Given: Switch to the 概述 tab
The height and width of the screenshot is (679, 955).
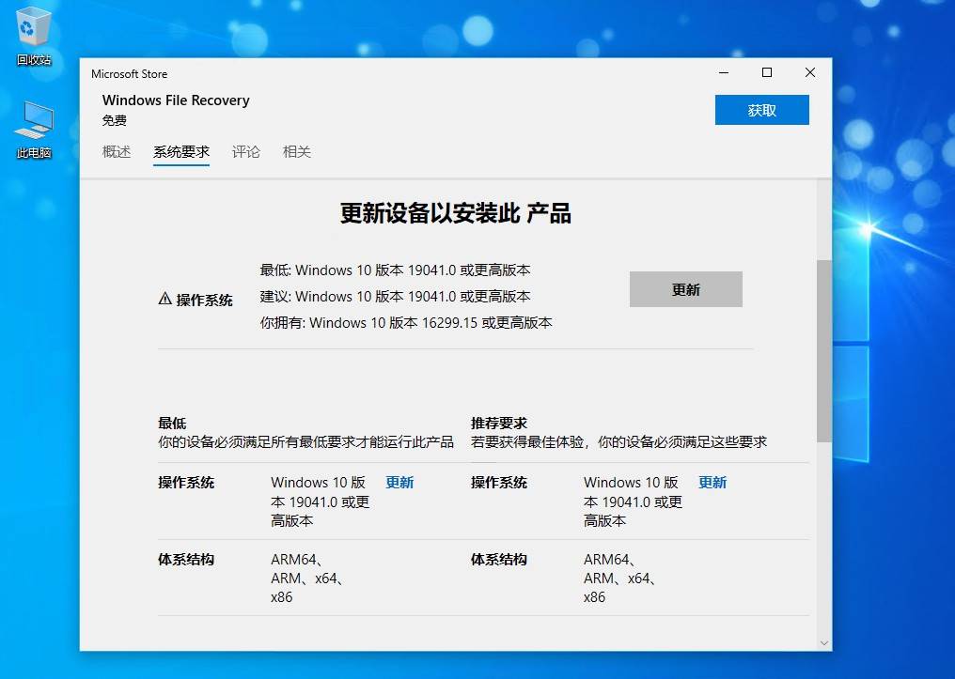Looking at the screenshot, I should pyautogui.click(x=117, y=152).
